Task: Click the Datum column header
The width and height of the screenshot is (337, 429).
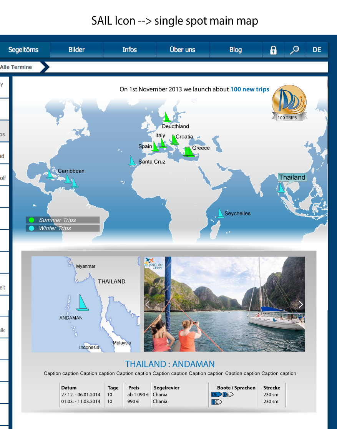Action: [x=69, y=388]
